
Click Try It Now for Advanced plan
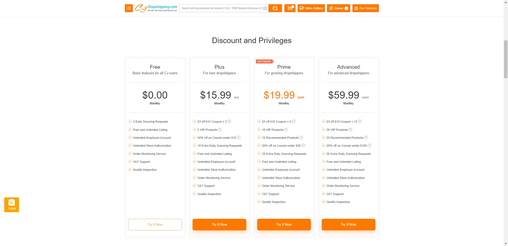click(x=348, y=225)
